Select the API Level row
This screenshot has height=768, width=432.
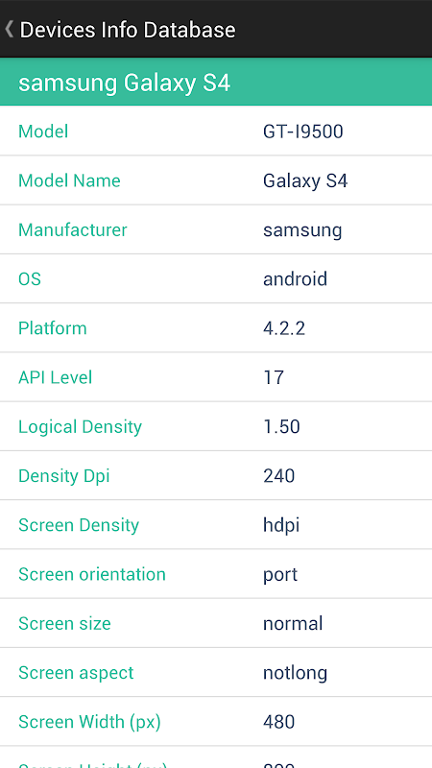(x=216, y=377)
